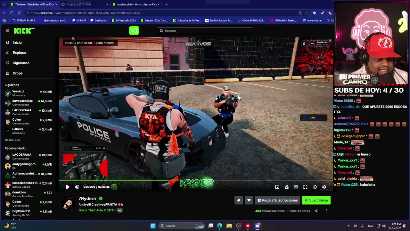Screen dimensions: 410x231
Task: Open 7Ryderrr's channel avatar
Action: [69, 203]
